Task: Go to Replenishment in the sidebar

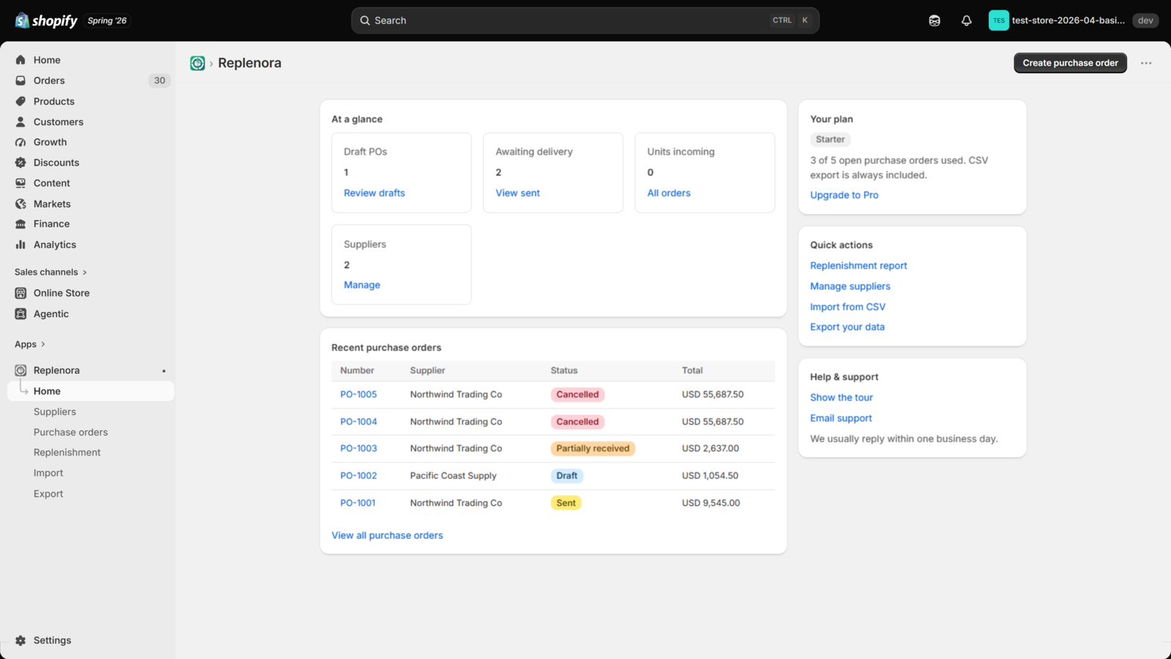Action: click(67, 453)
